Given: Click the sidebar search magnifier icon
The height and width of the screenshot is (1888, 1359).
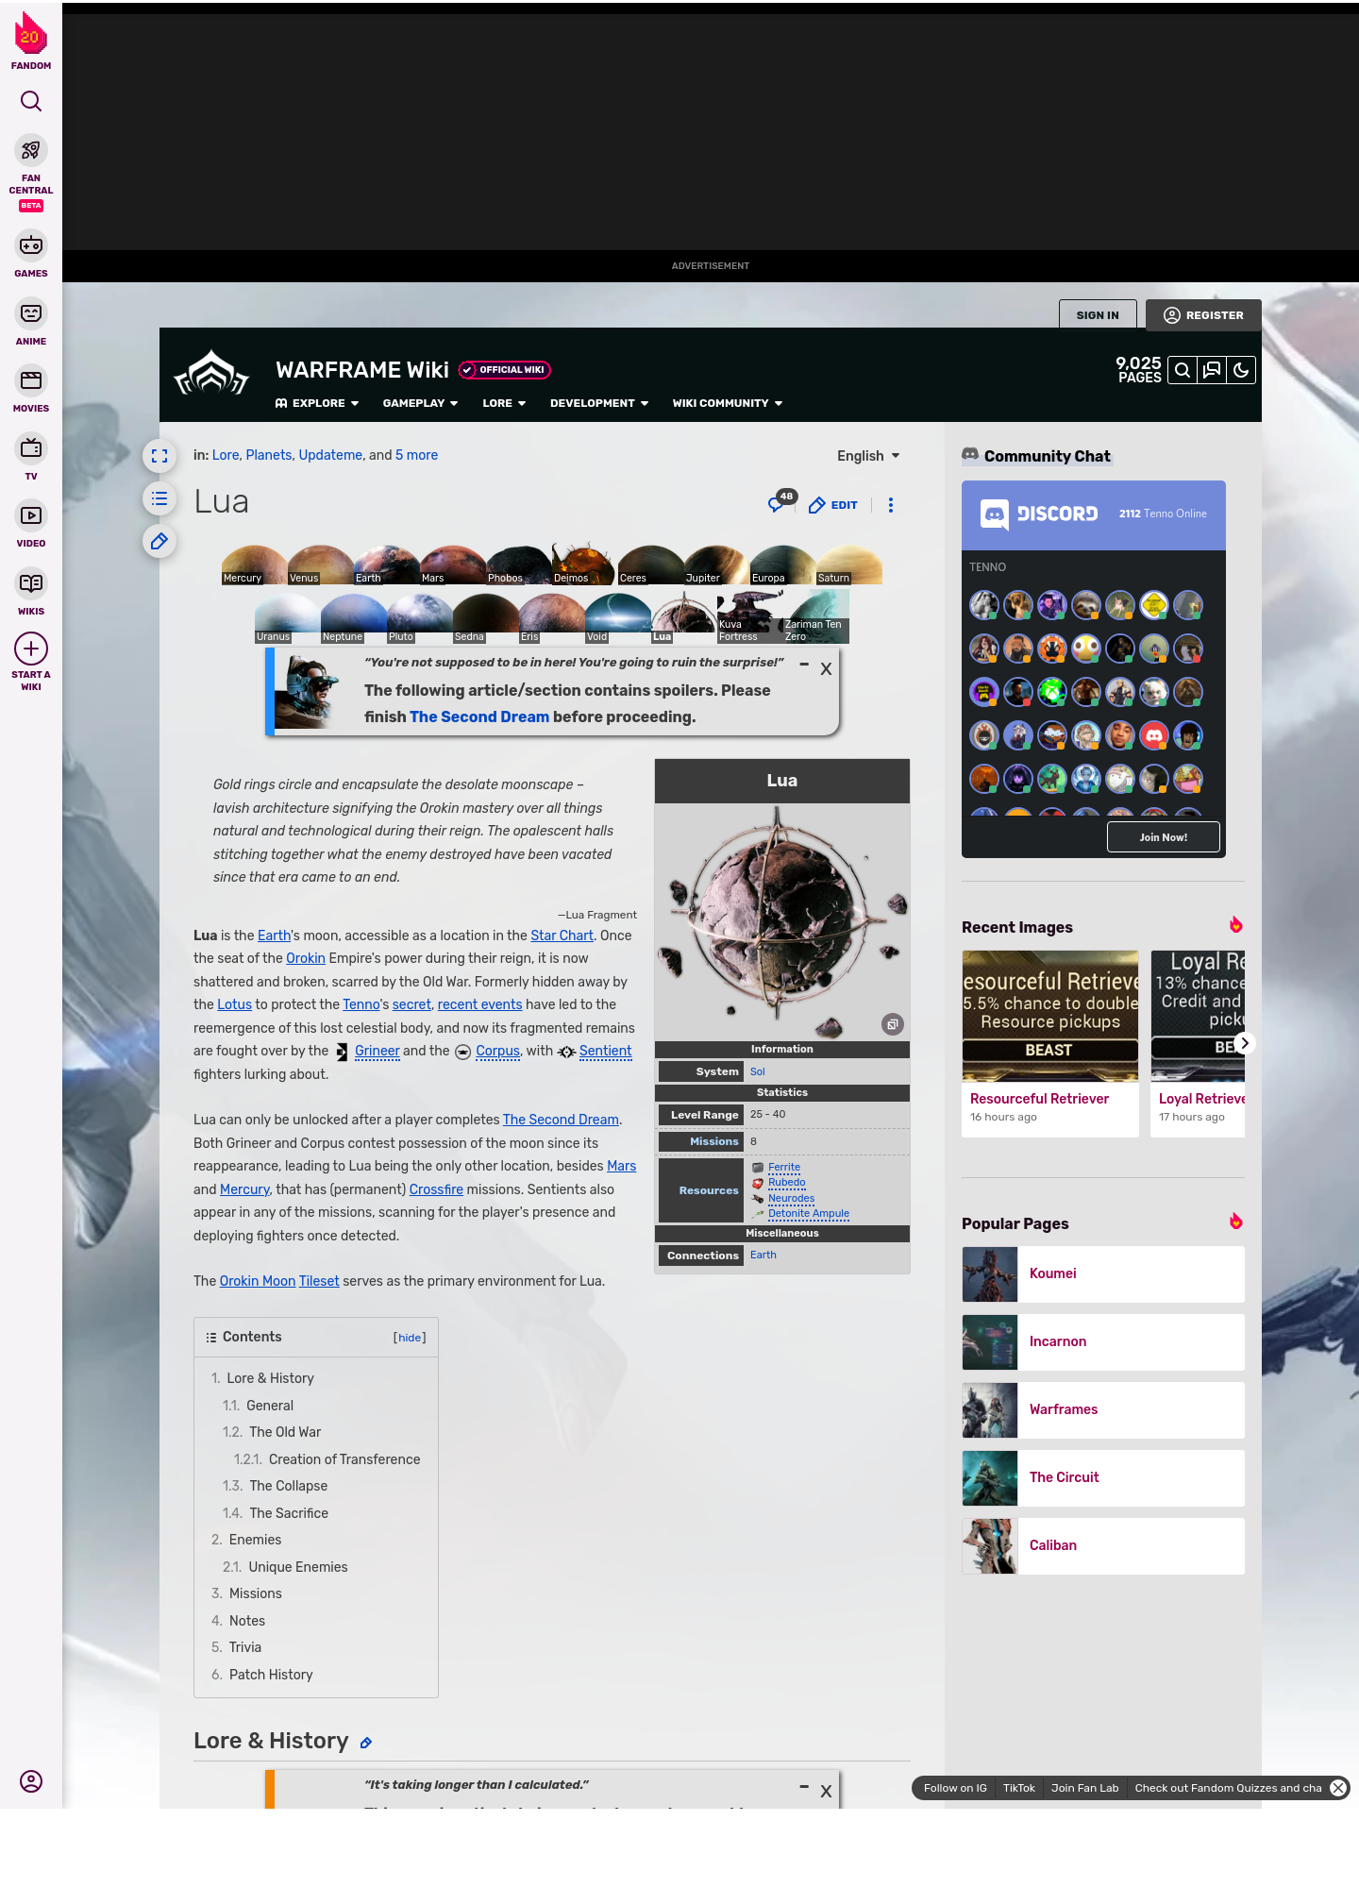Looking at the screenshot, I should [31, 101].
